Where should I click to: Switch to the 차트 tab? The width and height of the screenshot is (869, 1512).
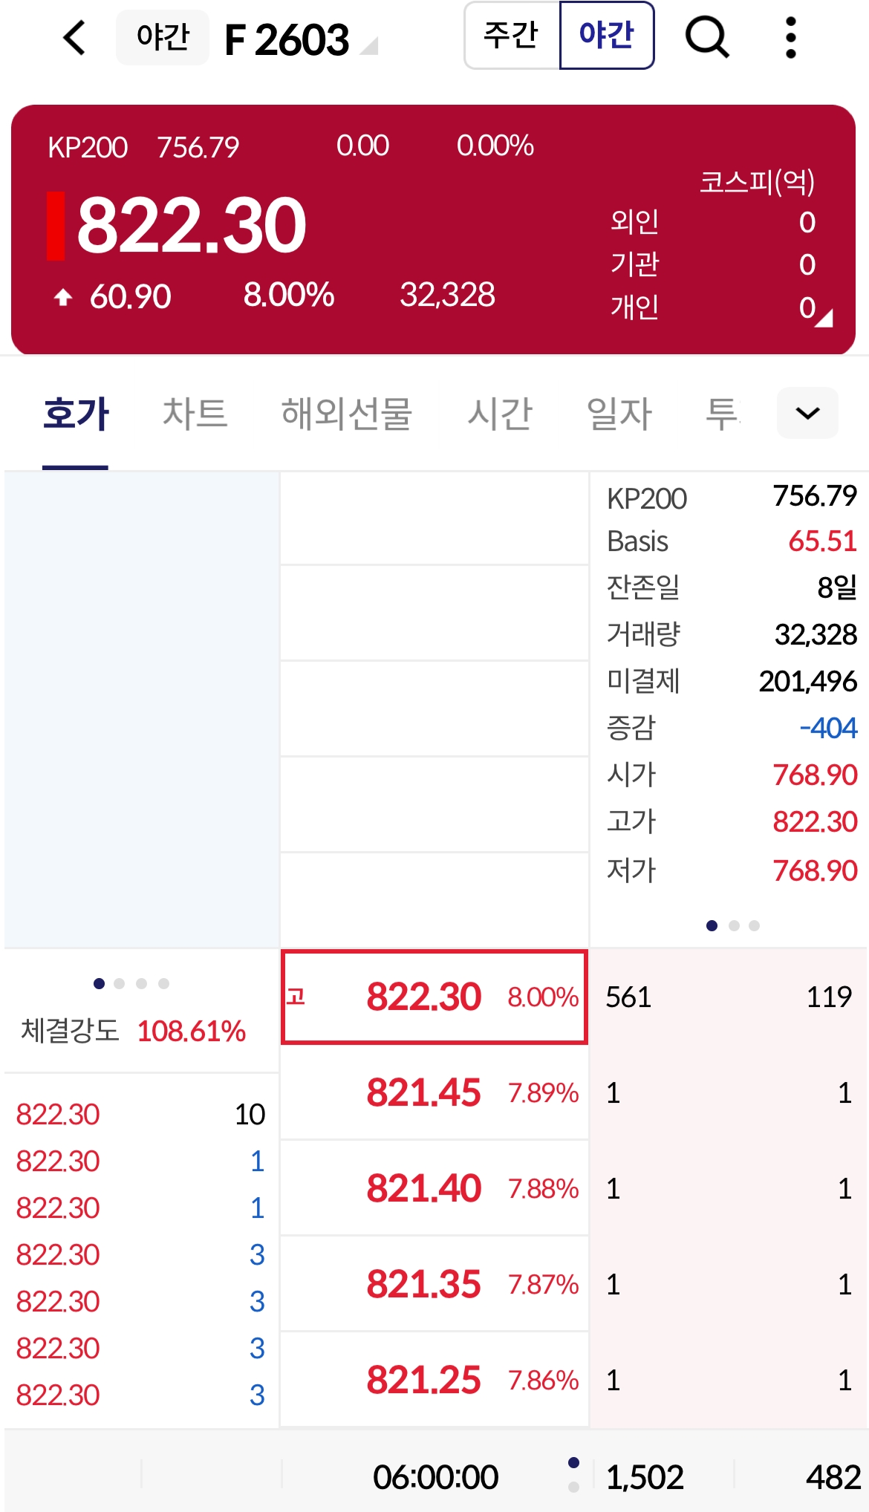click(195, 413)
